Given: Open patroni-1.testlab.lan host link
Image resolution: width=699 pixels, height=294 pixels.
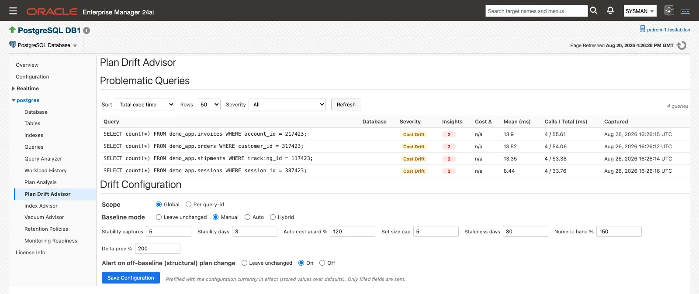Looking at the screenshot, I should (668, 30).
